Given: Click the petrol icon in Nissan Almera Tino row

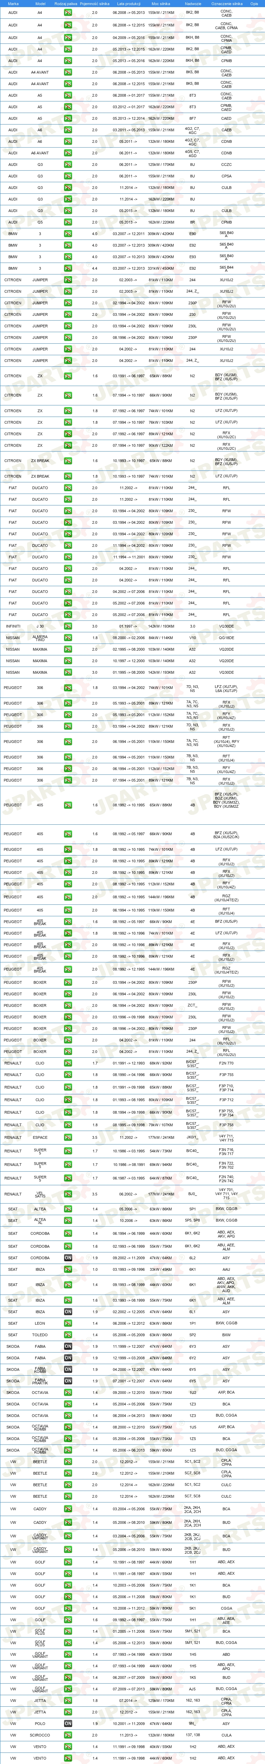Looking at the screenshot, I should pyautogui.click(x=68, y=637).
